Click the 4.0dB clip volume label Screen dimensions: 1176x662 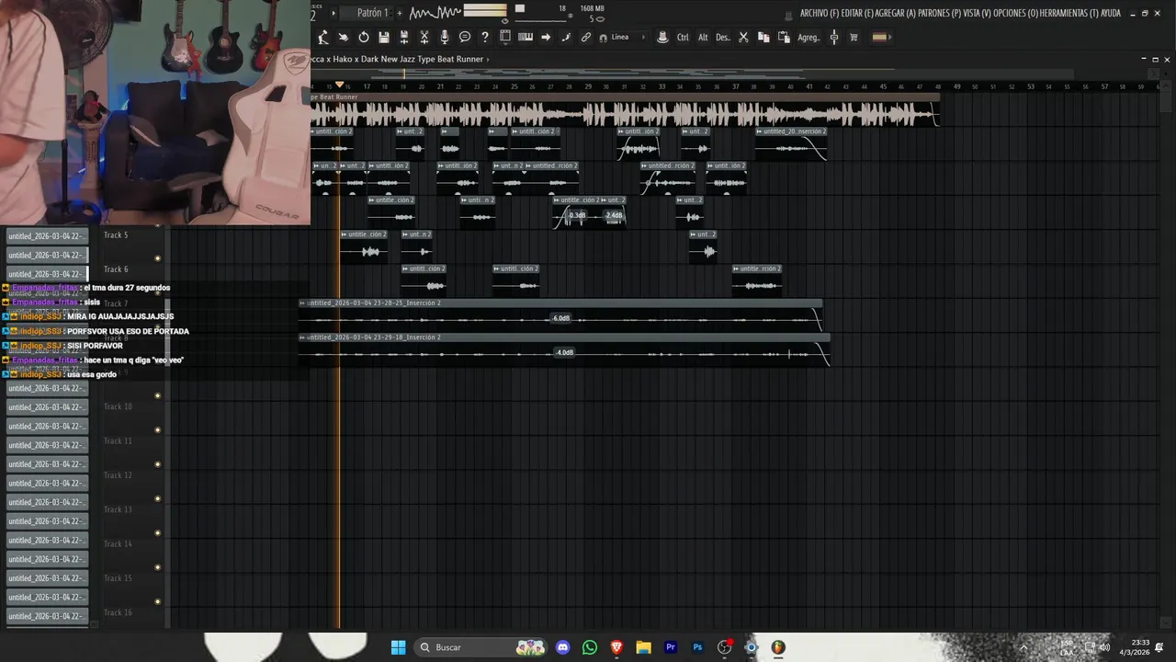click(x=564, y=352)
